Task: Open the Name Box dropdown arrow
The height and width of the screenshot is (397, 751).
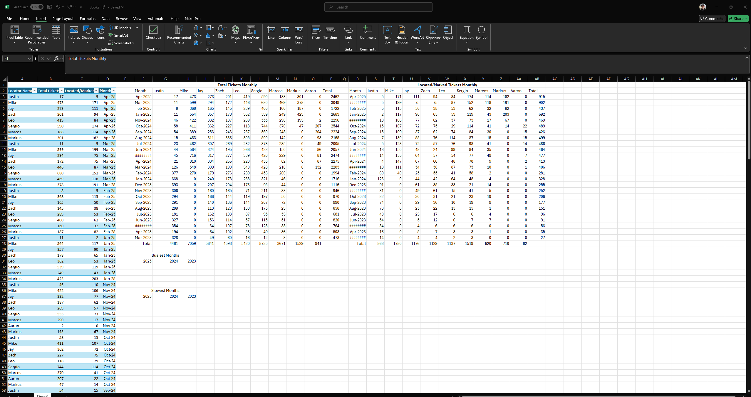Action: [x=29, y=59]
